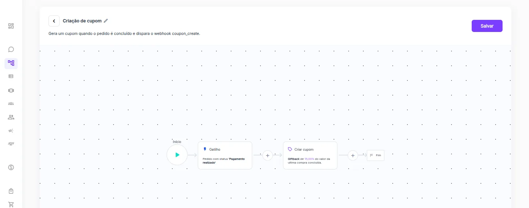Viewport: 529px width, 208px height.
Task: Click the flow description mentioning coupon_create
Action: click(x=124, y=33)
